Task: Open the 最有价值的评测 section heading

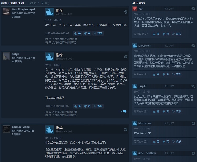Action: (x=12, y=3)
